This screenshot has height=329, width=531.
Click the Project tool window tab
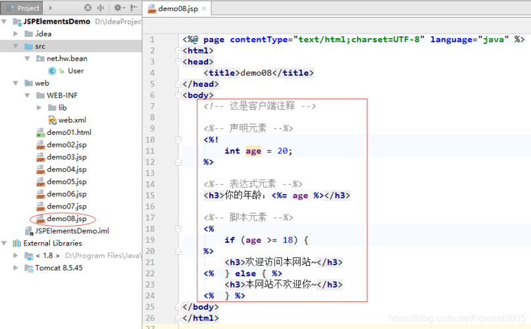[x=20, y=8]
